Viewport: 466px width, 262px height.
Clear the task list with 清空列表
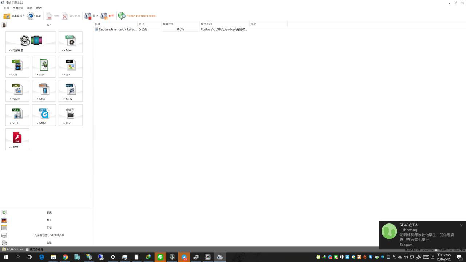click(71, 16)
